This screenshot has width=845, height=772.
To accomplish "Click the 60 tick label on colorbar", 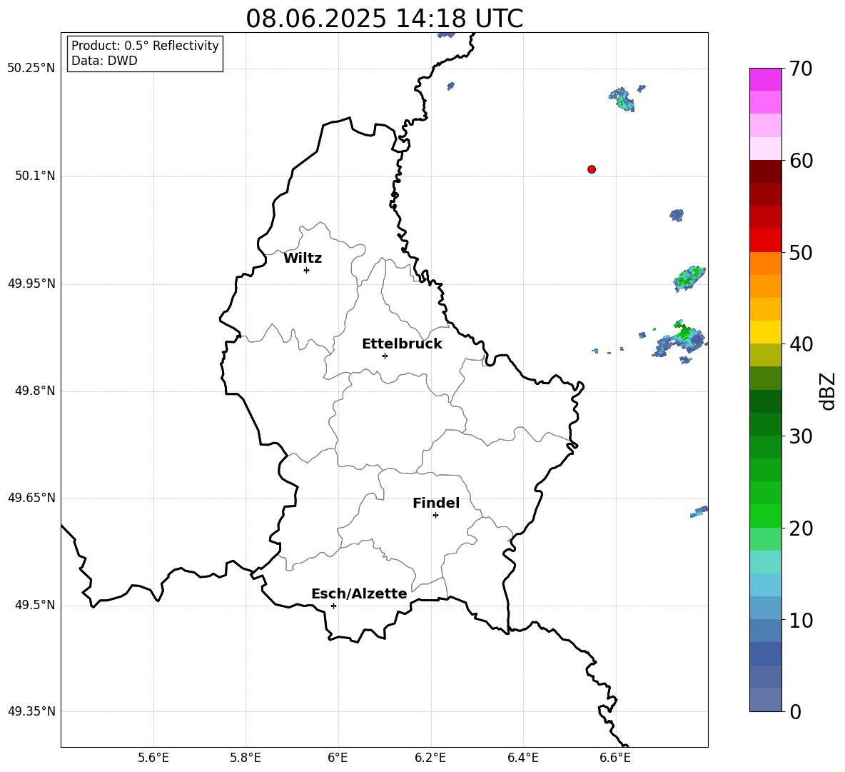I will coord(801,161).
